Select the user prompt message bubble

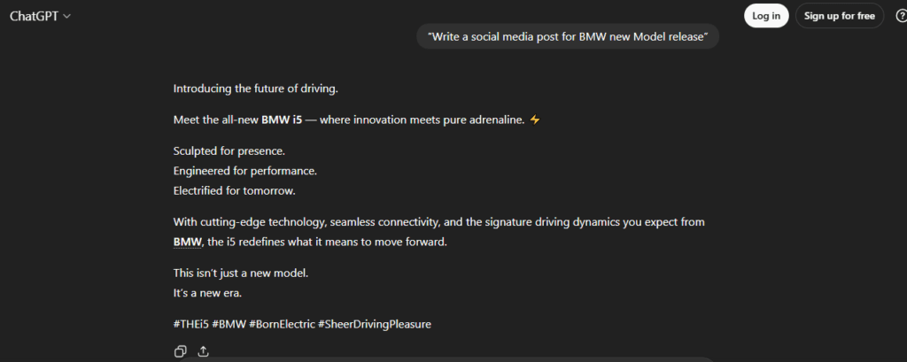(568, 36)
